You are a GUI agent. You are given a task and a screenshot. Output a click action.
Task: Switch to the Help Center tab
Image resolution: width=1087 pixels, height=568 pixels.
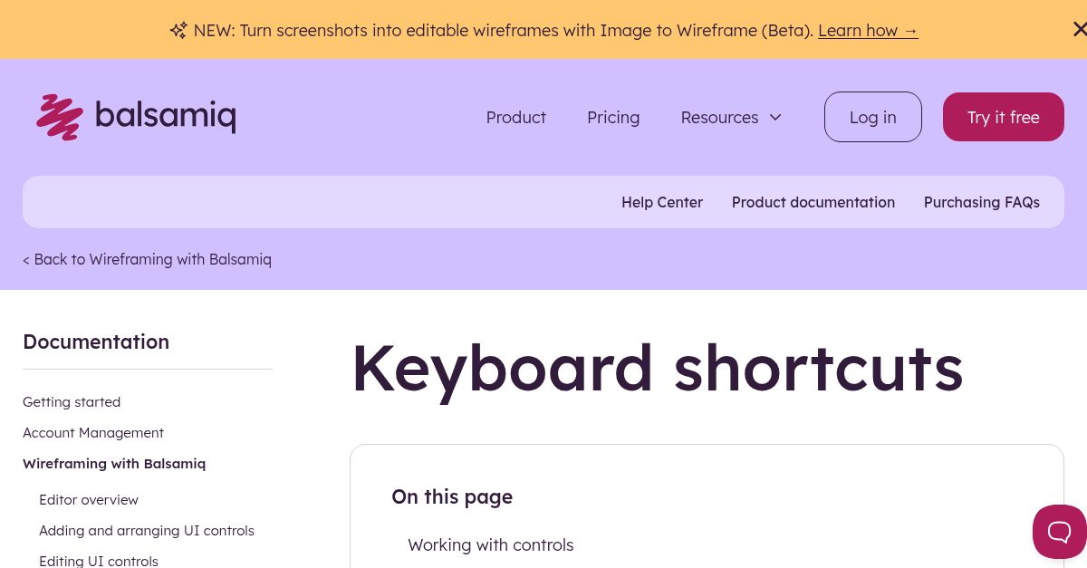[x=662, y=202]
